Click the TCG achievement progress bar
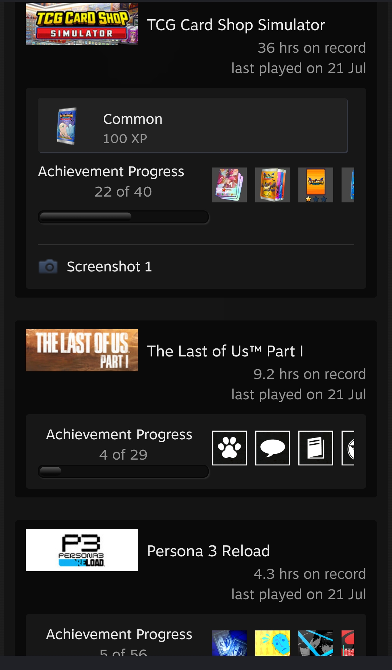 (x=123, y=217)
